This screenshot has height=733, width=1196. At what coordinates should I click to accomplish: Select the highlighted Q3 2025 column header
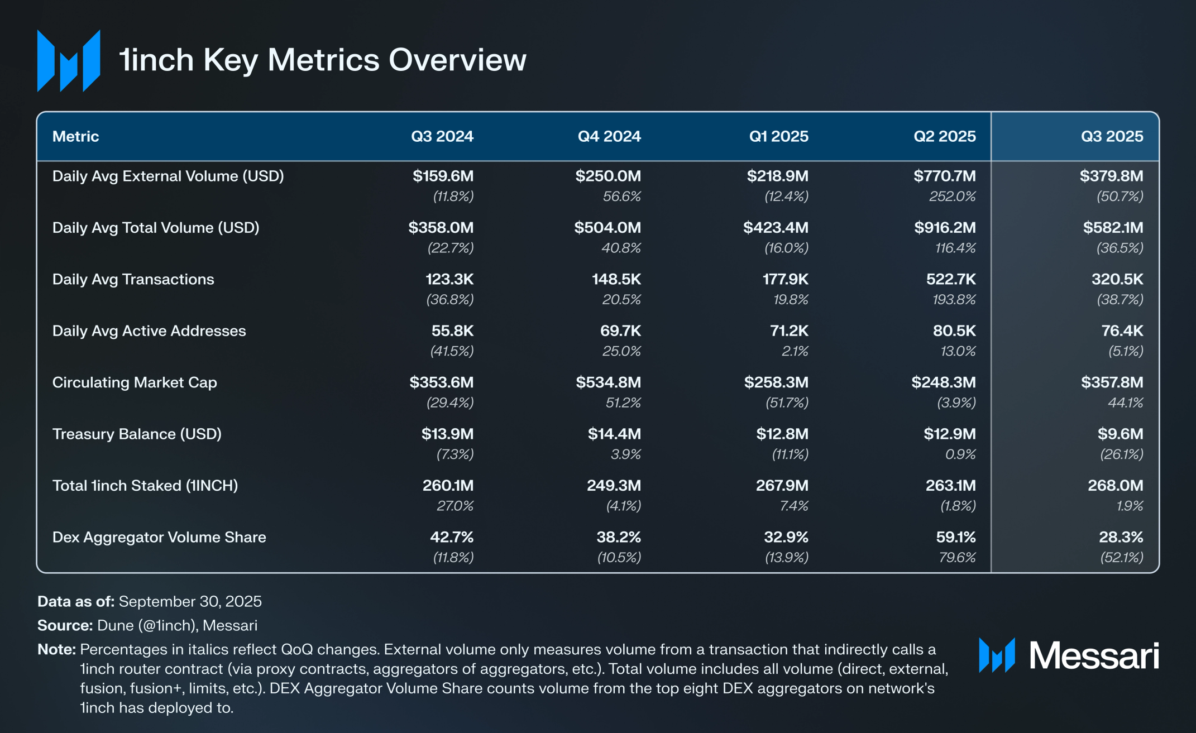[1111, 137]
